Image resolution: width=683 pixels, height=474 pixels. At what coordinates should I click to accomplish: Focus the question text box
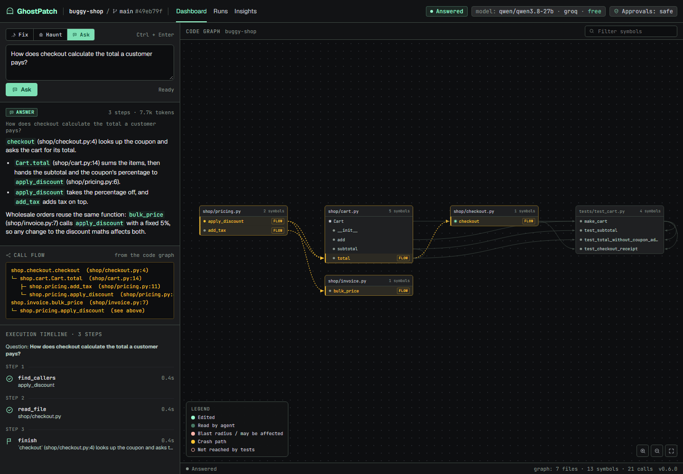pyautogui.click(x=90, y=63)
